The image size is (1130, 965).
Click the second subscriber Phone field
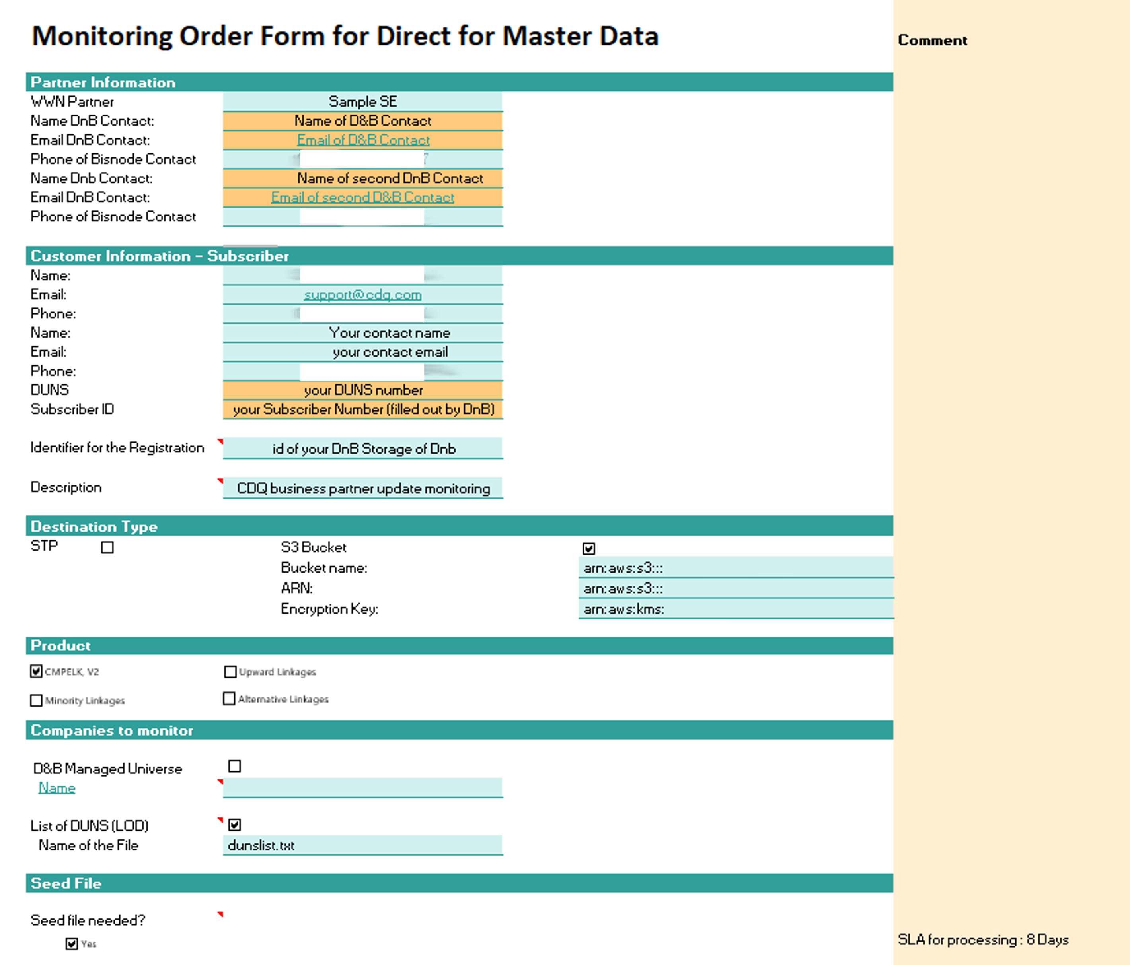[362, 371]
